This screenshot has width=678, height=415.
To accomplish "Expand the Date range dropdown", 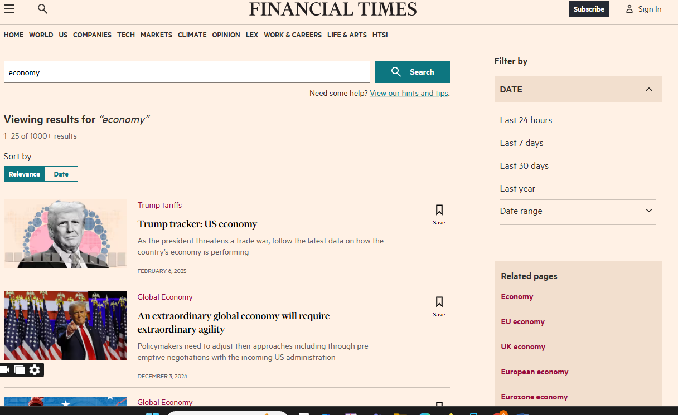I will click(x=648, y=211).
